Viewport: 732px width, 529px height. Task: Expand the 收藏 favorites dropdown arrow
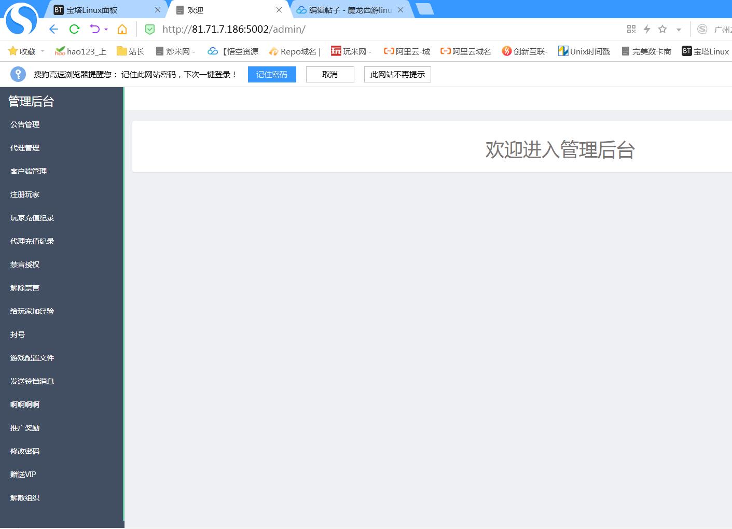(43, 51)
